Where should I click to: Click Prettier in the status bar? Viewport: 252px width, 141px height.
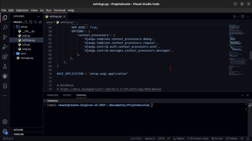pyautogui.click(x=232, y=139)
